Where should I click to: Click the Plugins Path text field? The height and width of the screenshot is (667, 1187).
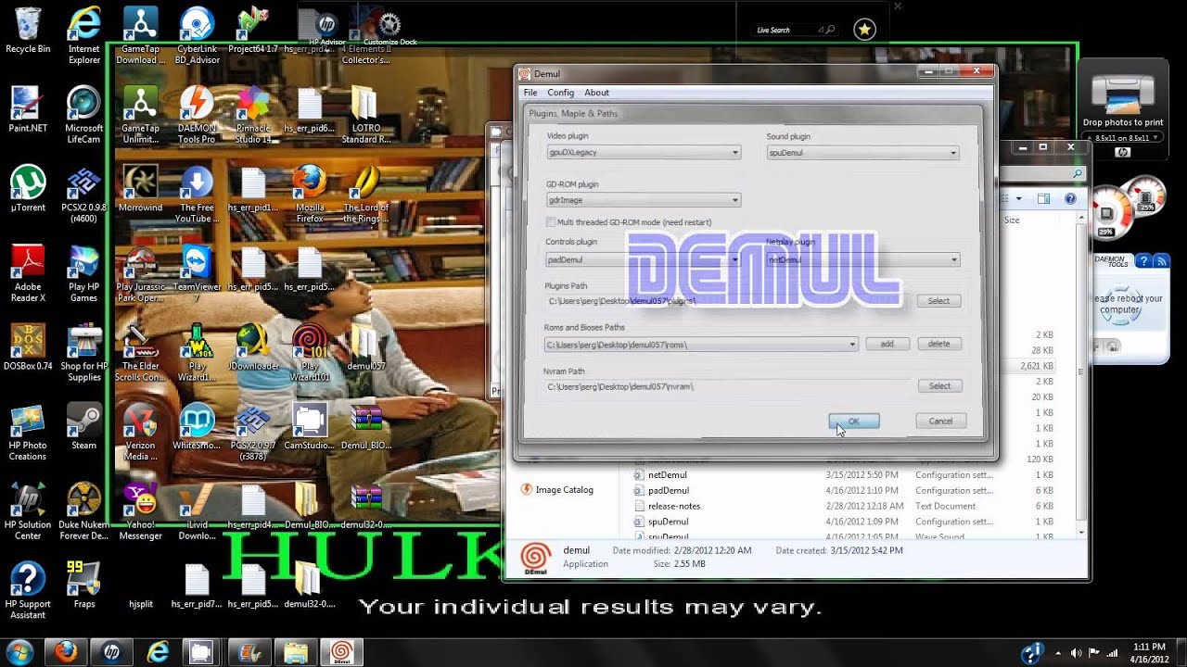728,301
